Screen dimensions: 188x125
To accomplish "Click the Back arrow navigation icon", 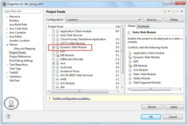I will point(165,11).
